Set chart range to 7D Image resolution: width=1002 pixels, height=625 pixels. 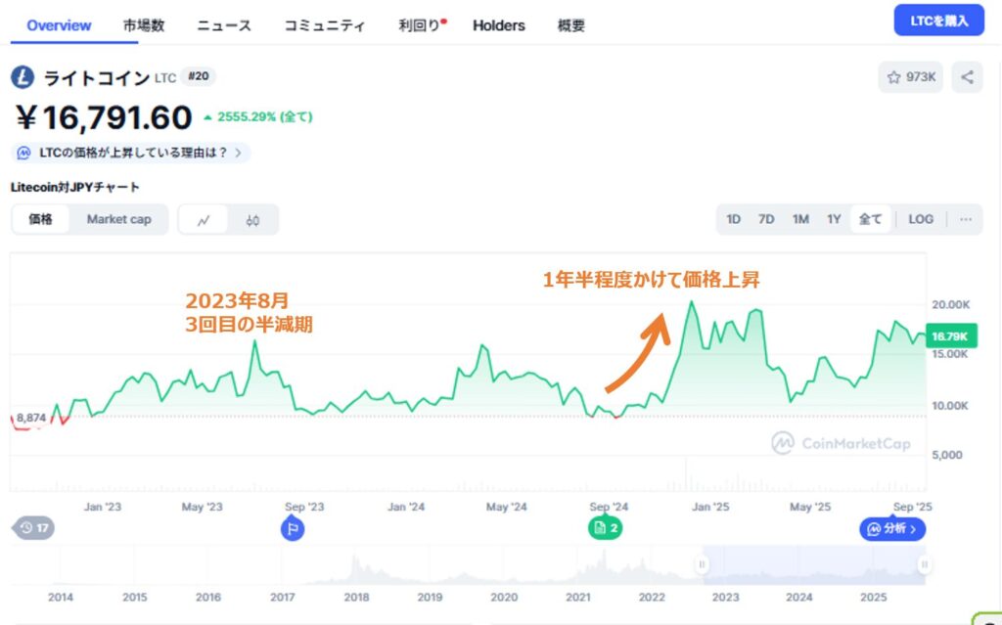click(x=765, y=219)
